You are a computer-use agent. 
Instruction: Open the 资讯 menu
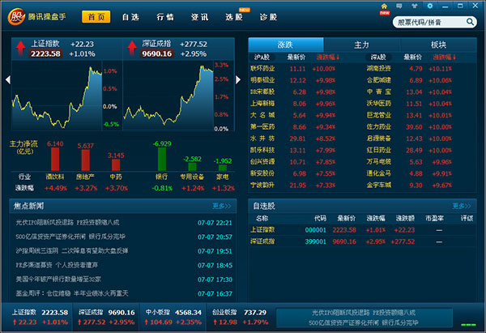pyautogui.click(x=199, y=17)
